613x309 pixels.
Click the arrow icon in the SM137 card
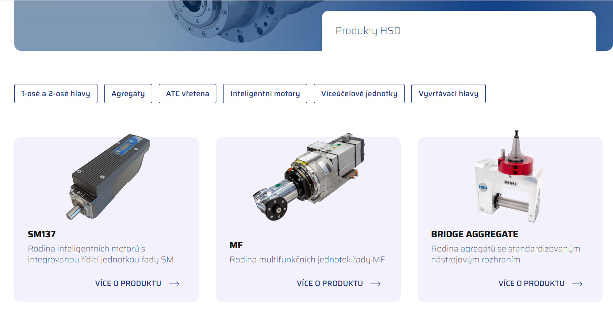coord(174,284)
